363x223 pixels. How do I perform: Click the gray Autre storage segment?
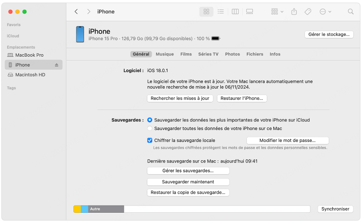(x=106, y=209)
